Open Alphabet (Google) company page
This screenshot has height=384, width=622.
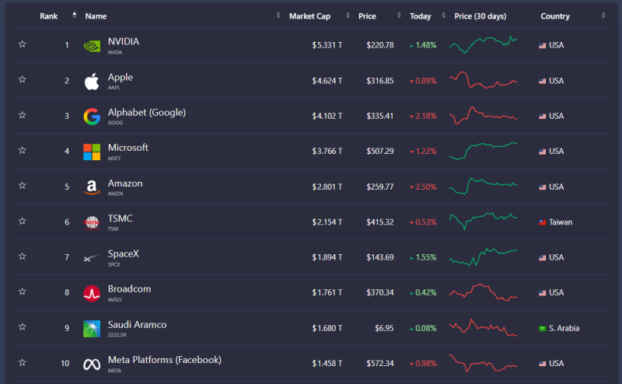147,113
